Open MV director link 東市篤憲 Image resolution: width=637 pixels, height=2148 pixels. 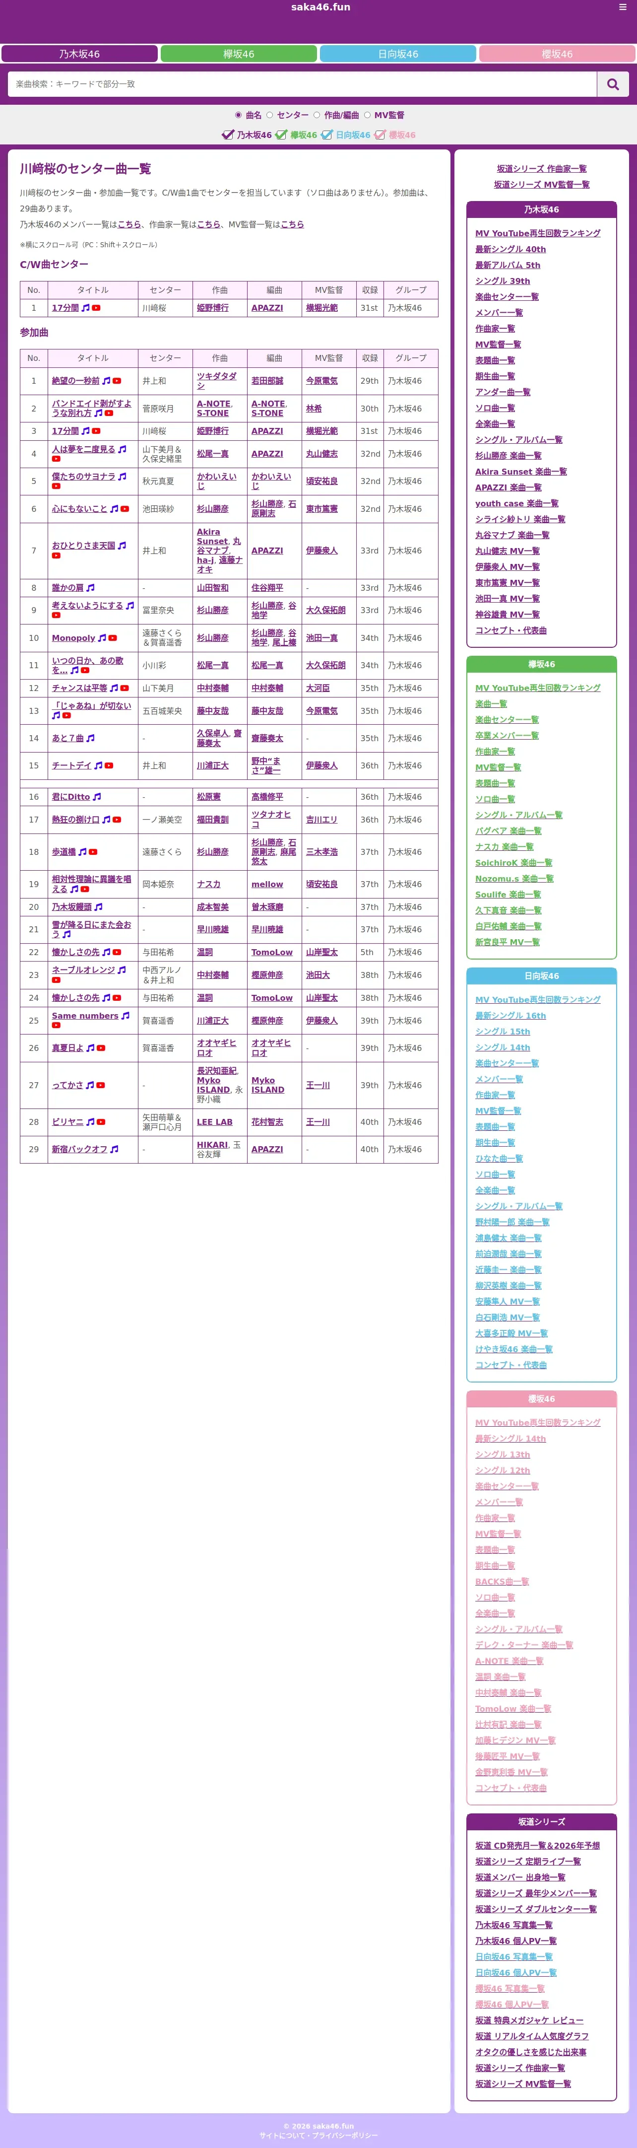coord(322,509)
